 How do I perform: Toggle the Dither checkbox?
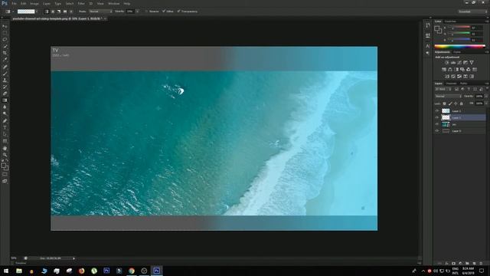(164, 11)
